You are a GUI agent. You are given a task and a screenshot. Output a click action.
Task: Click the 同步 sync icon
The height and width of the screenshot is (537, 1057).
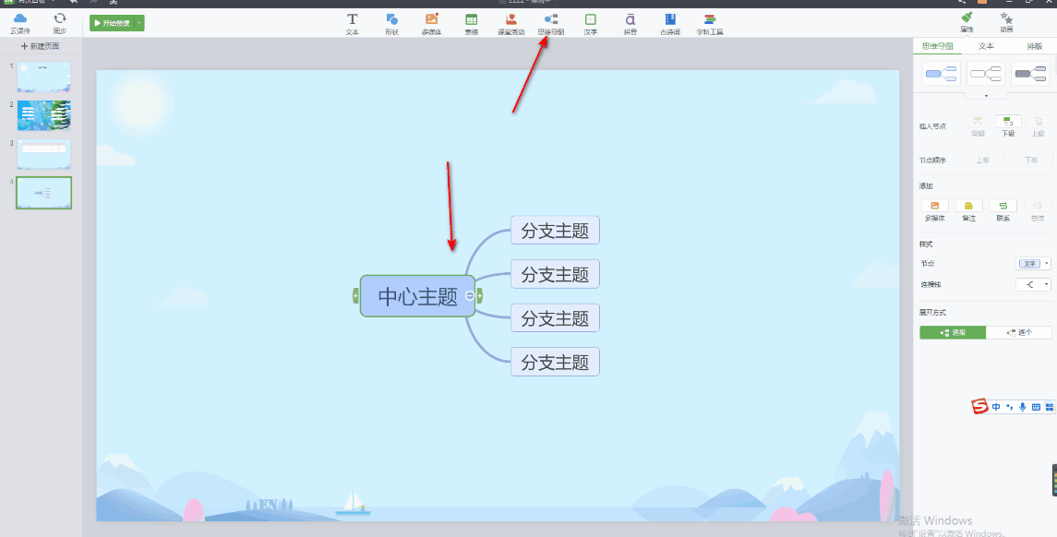tap(60, 23)
